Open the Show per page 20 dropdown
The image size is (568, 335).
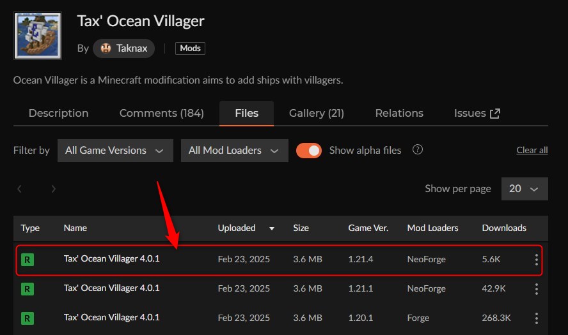tap(524, 189)
